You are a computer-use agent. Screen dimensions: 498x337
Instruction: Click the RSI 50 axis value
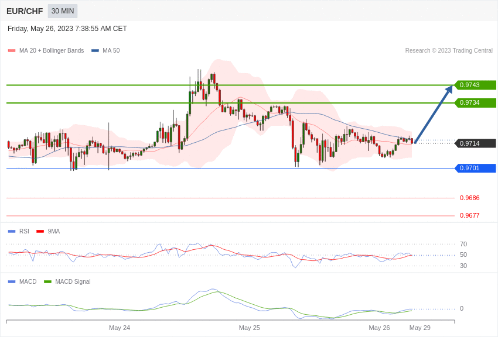pos(463,255)
